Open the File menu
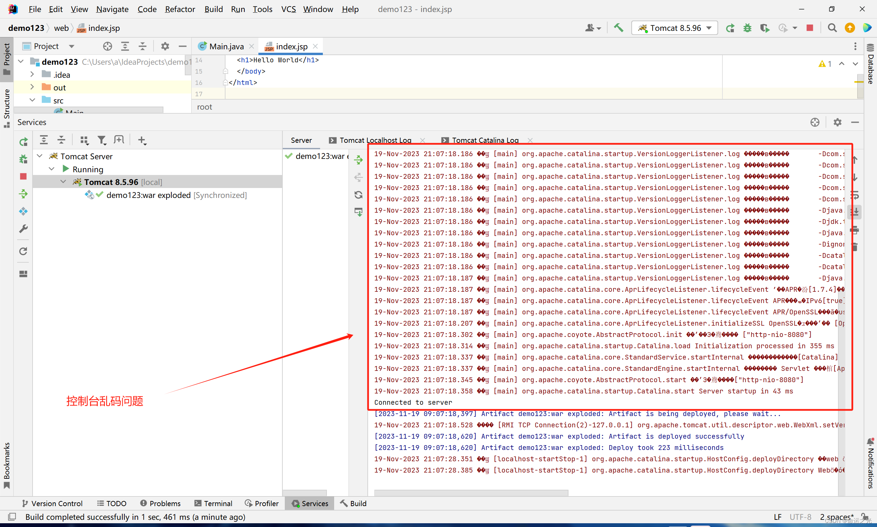This screenshot has height=527, width=877. (35, 9)
